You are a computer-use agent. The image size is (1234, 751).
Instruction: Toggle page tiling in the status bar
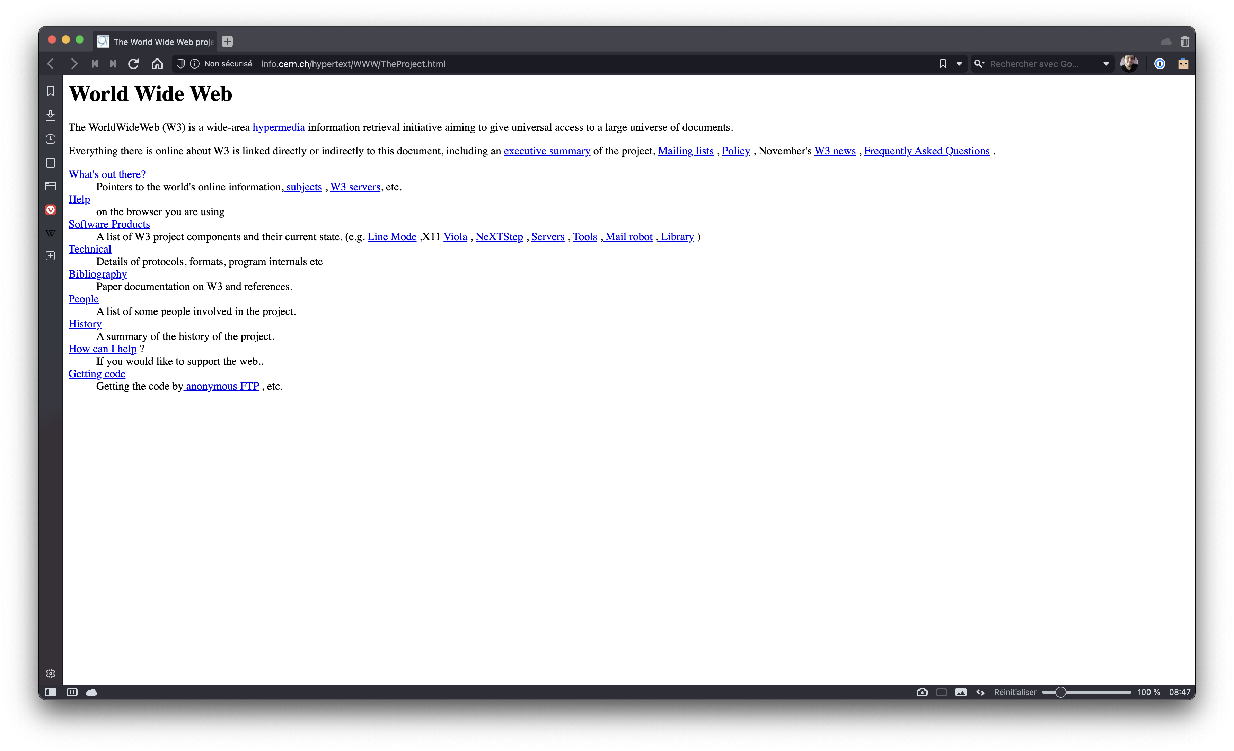942,692
